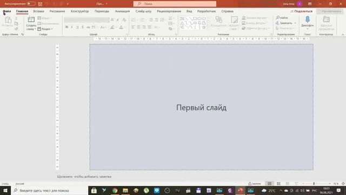
Task: Click the Format Painter brush icon
Action: coord(16,29)
